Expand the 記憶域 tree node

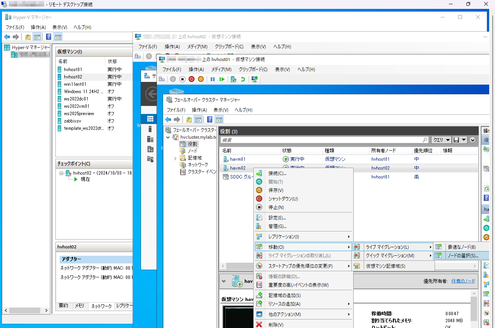coord(175,158)
